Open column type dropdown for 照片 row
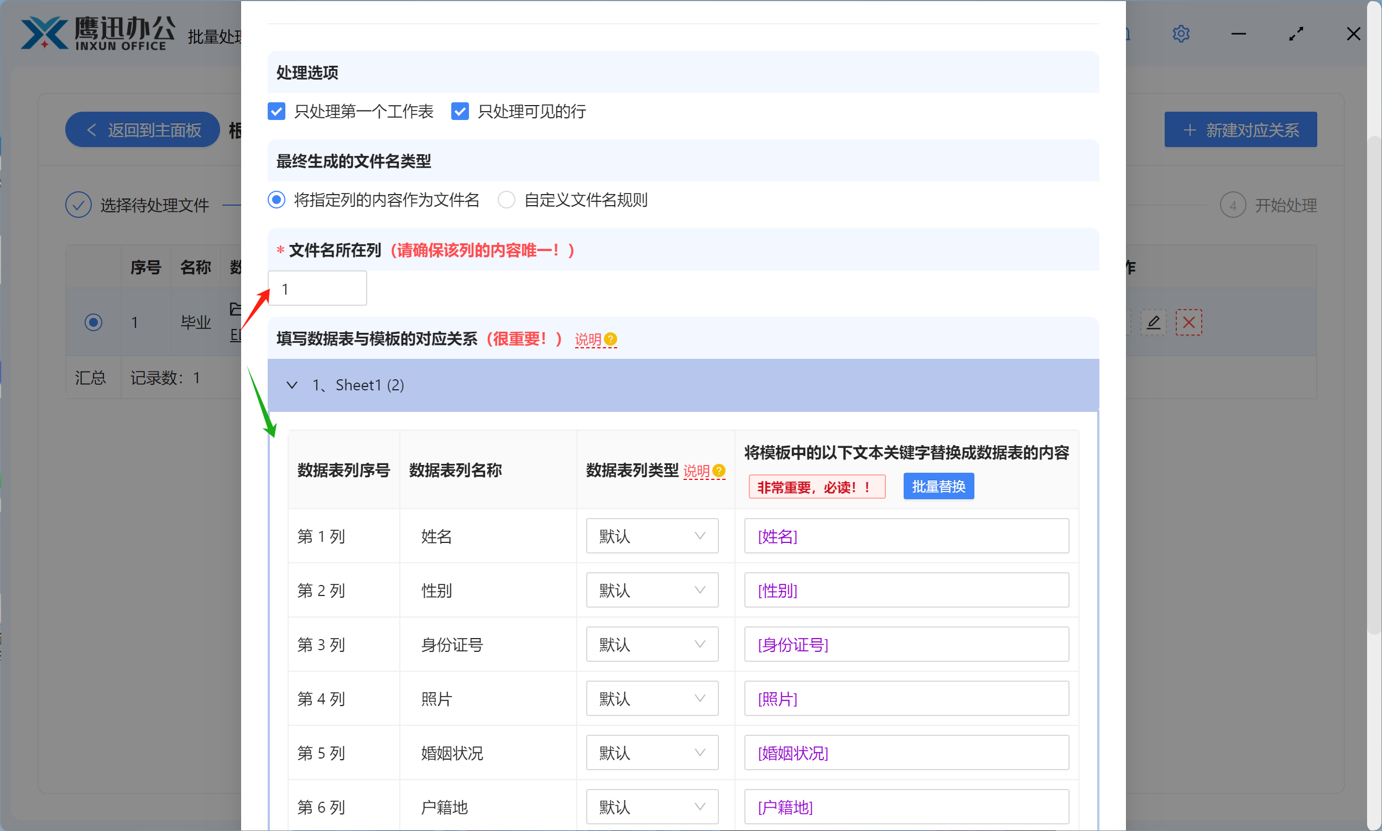The width and height of the screenshot is (1382, 831). click(x=652, y=698)
